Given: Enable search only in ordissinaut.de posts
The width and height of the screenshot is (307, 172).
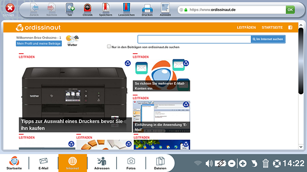Looking at the screenshot, I should 109,47.
